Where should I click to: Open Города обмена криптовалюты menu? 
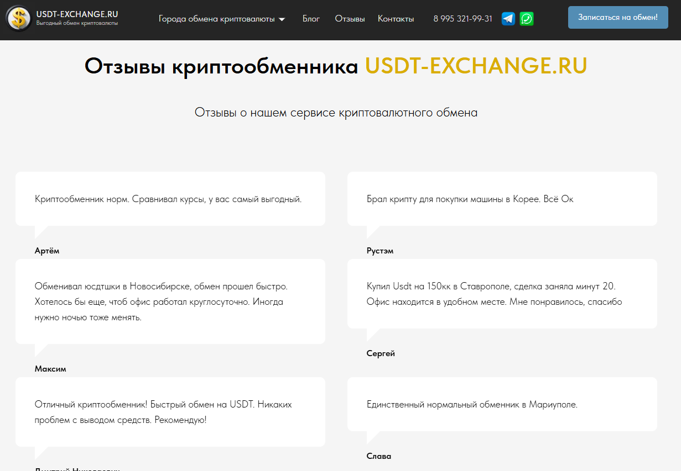[x=222, y=19]
